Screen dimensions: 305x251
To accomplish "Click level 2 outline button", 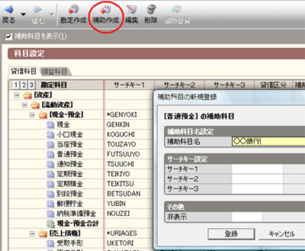I will [x=24, y=85].
